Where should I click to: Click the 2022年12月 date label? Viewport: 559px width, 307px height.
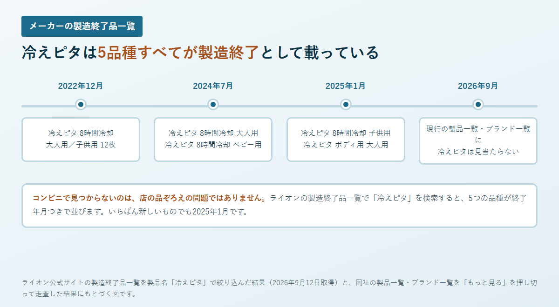pos(81,86)
